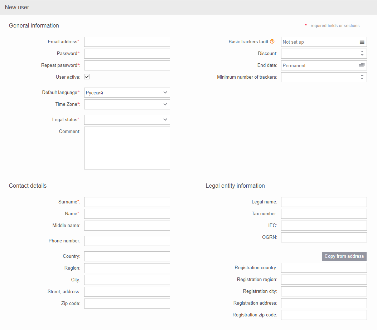Viewport: 377px width, 330px height.
Task: Focus the Email address field
Action: click(x=127, y=42)
